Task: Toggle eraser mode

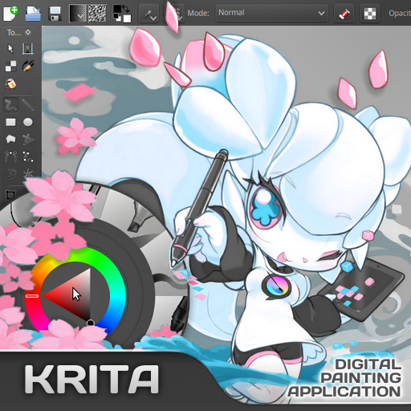Action: [x=344, y=14]
